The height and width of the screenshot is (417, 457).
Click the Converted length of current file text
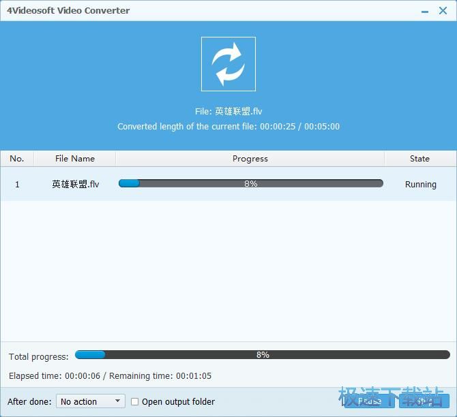click(x=228, y=126)
